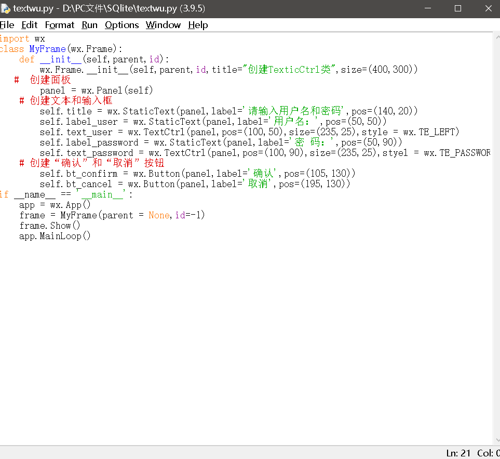
Task: Click the 'Ln: 21' status indicator
Action: point(458,453)
